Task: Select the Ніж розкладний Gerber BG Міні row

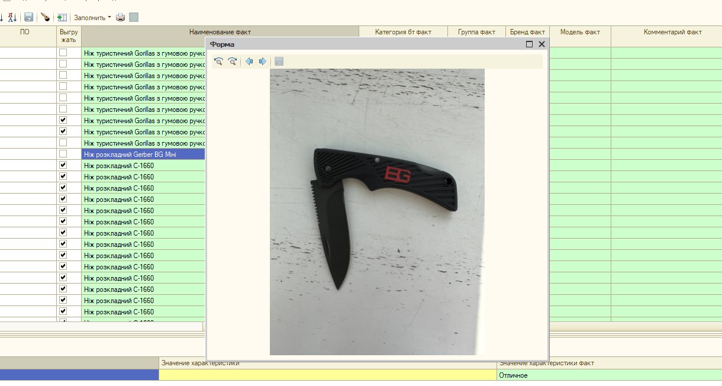Action: [142, 154]
